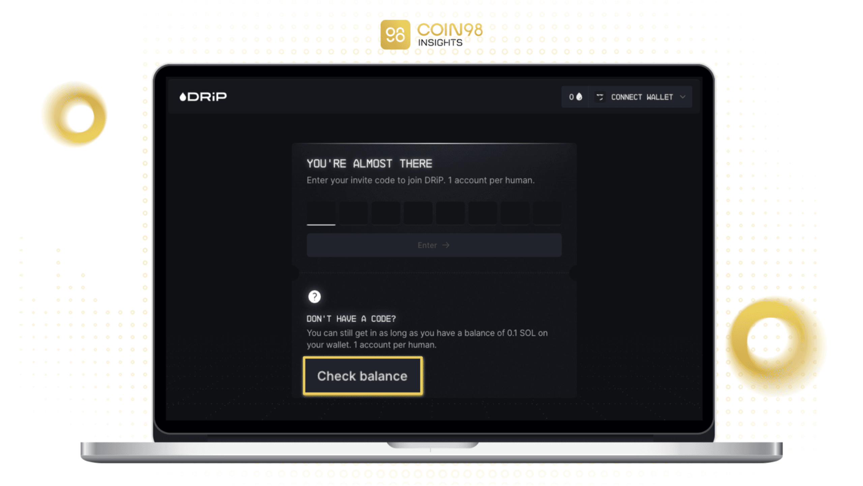863x486 pixels.
Task: Expand the invite code entry field
Action: tap(320, 212)
